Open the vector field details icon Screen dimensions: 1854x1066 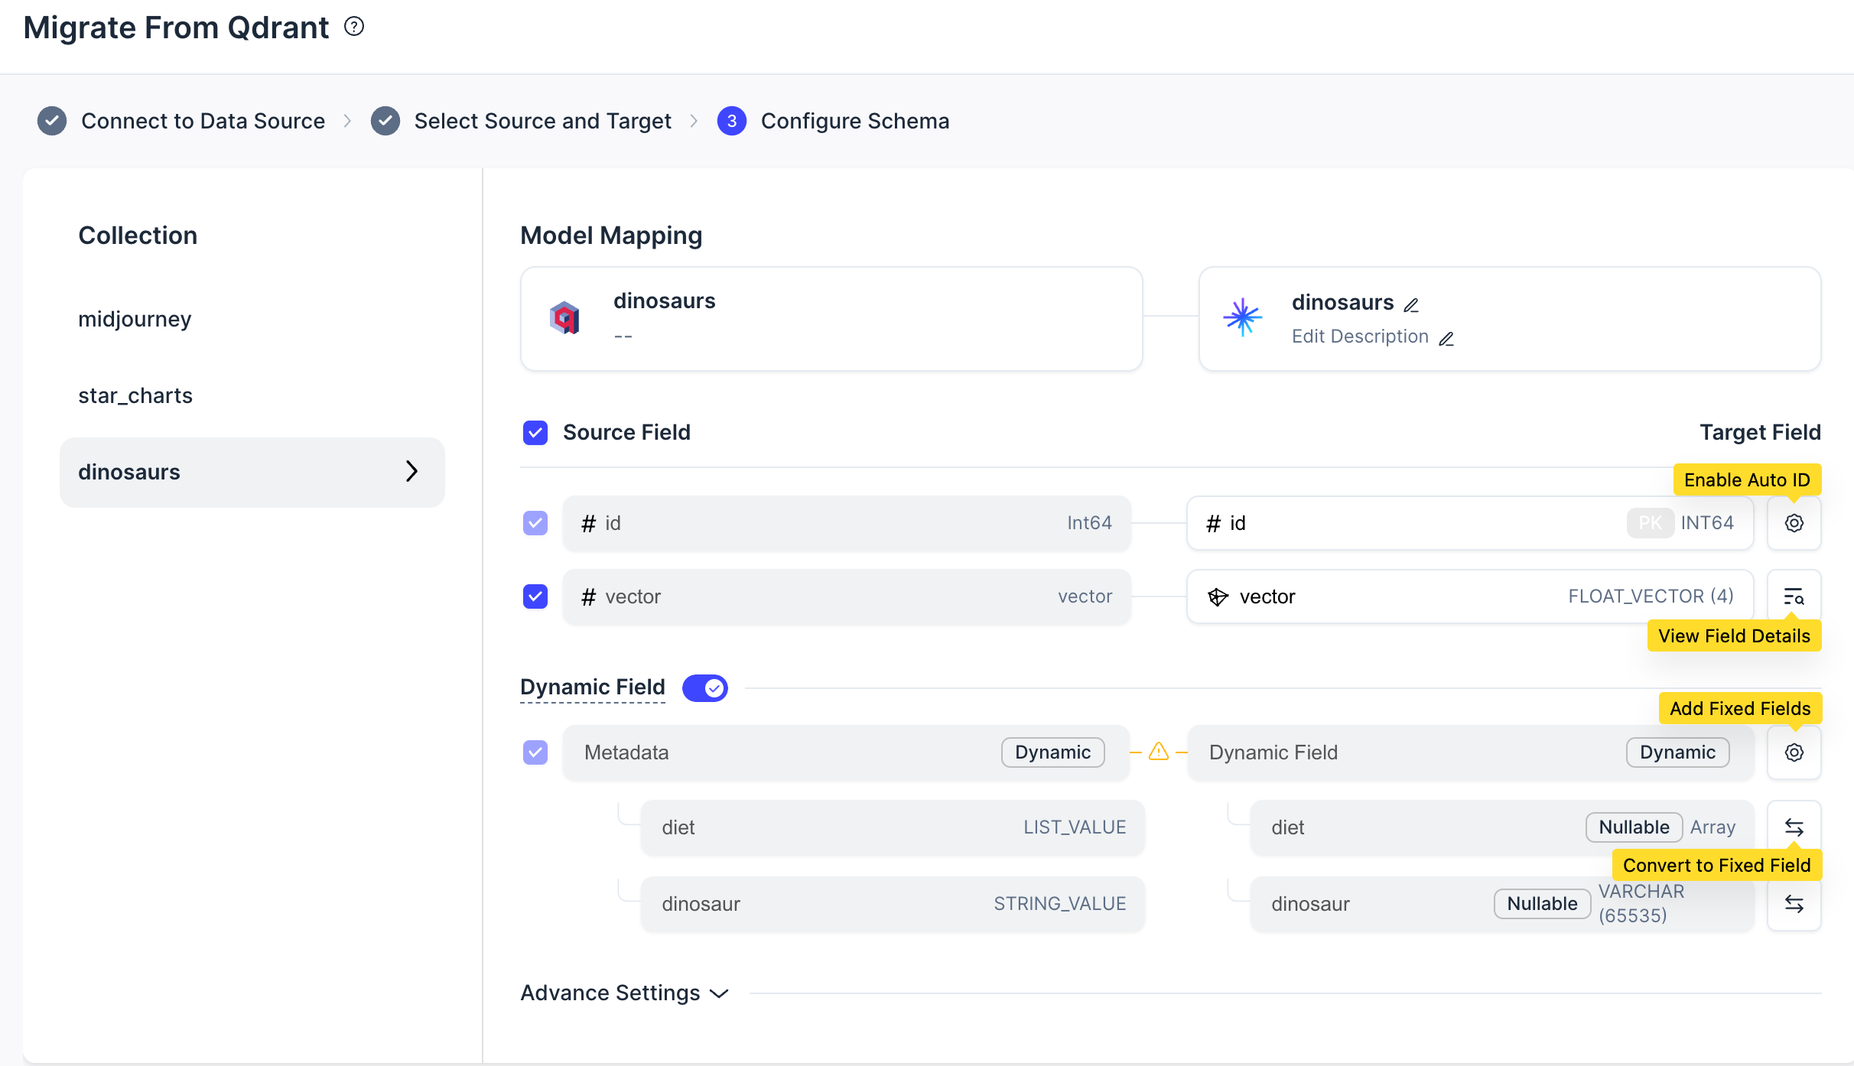click(1794, 596)
